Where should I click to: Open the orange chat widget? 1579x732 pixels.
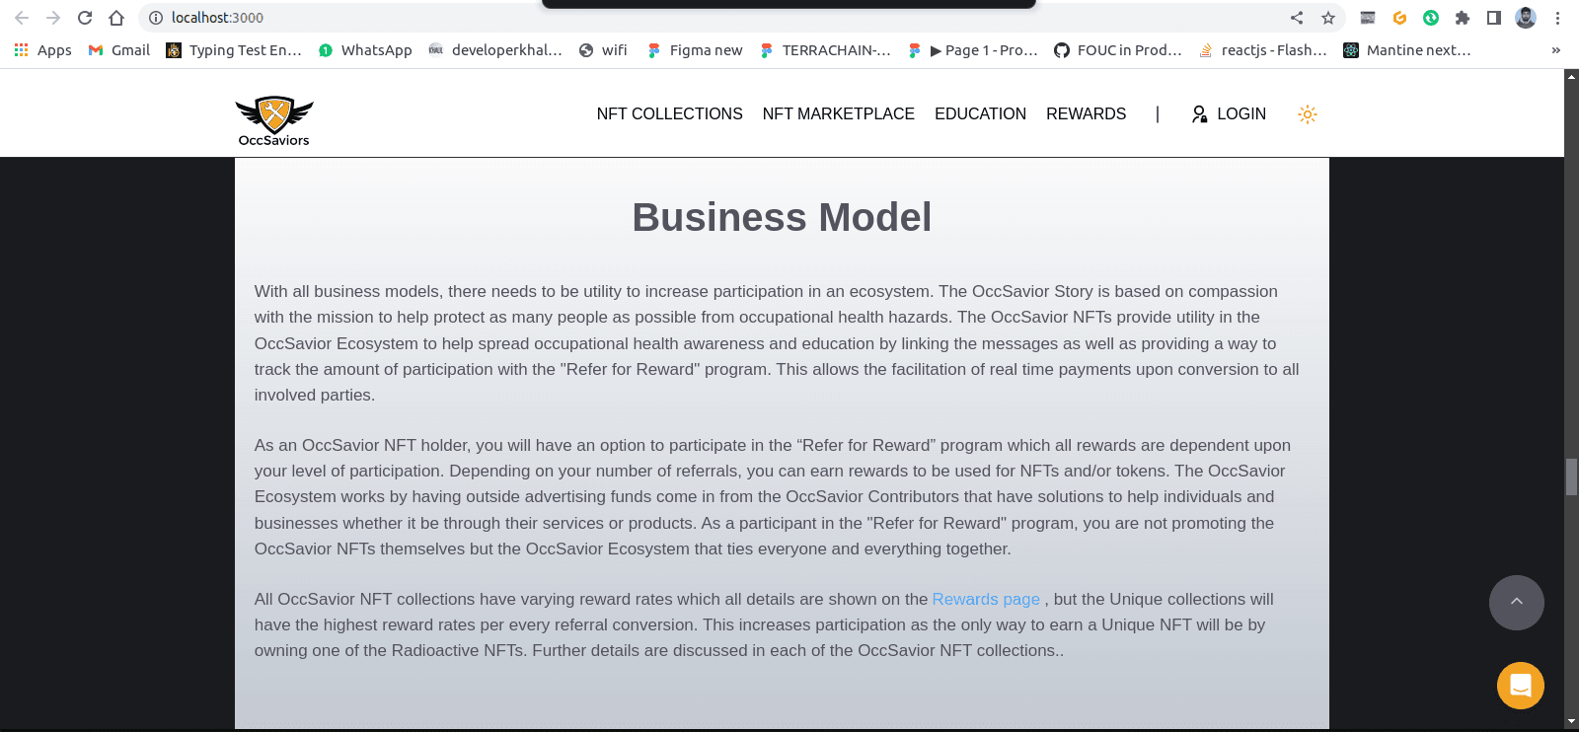[x=1521, y=686]
